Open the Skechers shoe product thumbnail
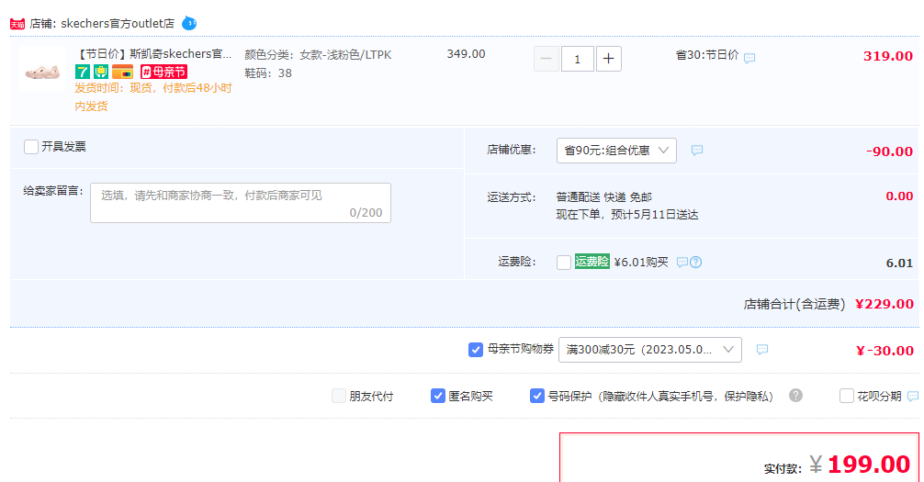The width and height of the screenshot is (924, 482). (x=42, y=70)
